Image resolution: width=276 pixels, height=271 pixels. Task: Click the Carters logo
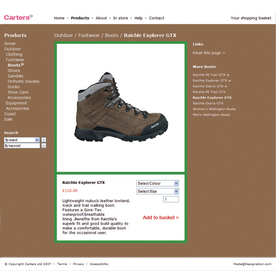point(18,18)
